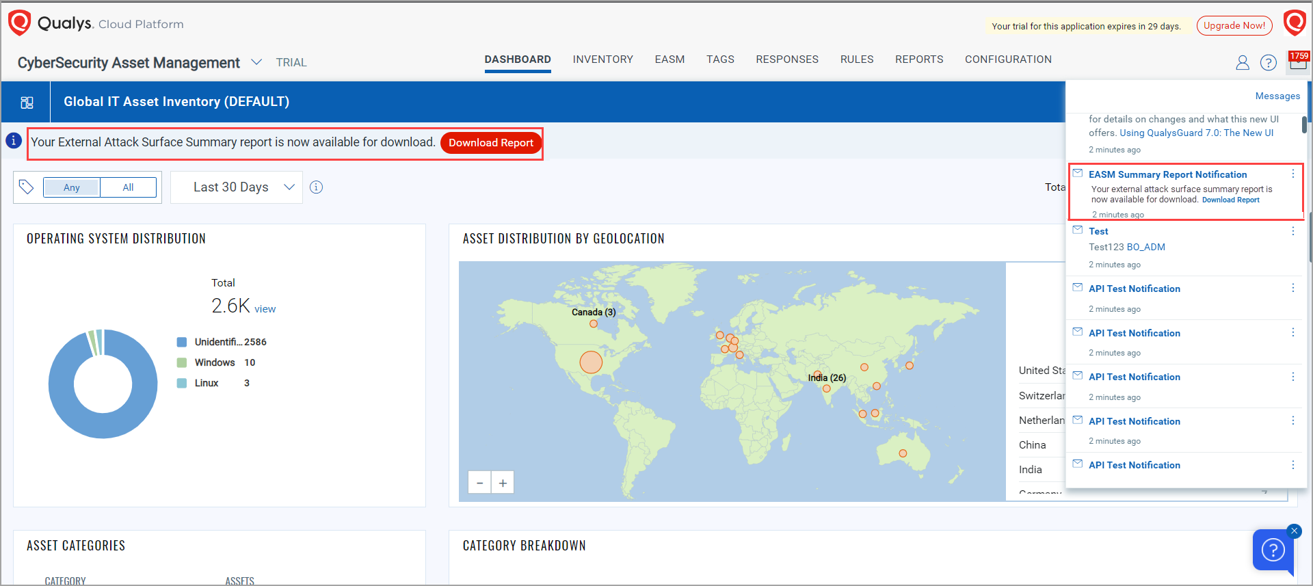
Task: Click the Qualys shield logo at top left
Action: [x=20, y=23]
